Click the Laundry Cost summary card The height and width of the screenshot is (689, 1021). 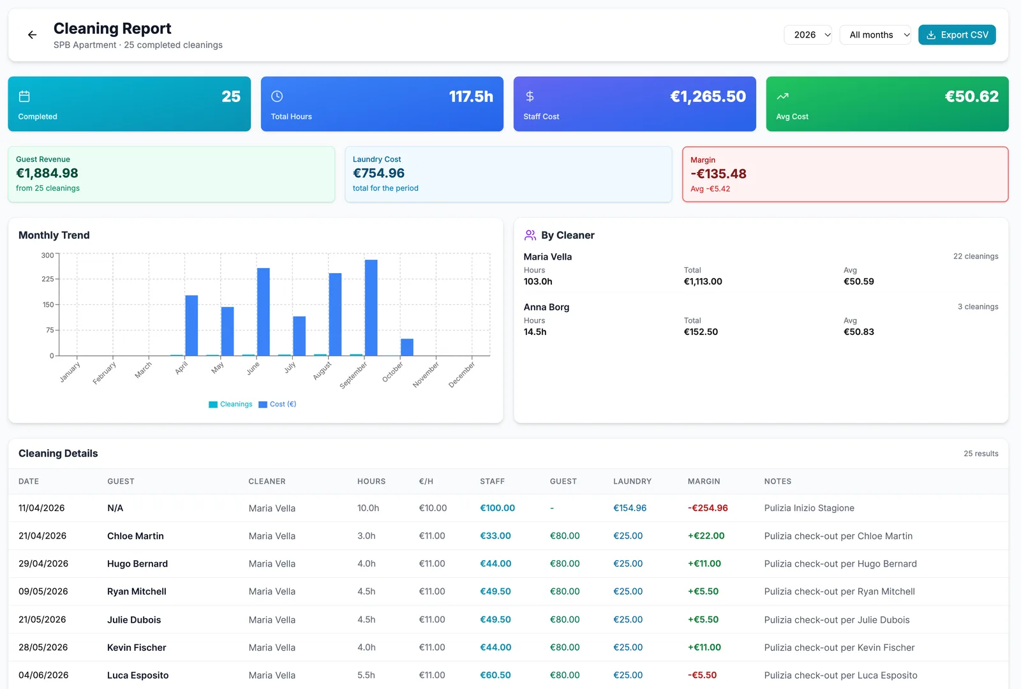509,174
